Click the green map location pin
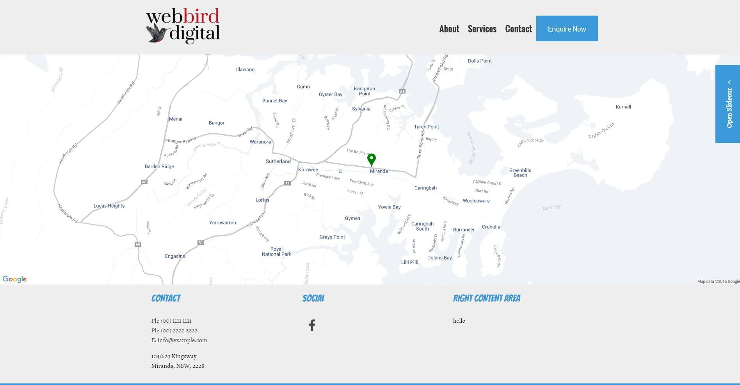 point(372,160)
